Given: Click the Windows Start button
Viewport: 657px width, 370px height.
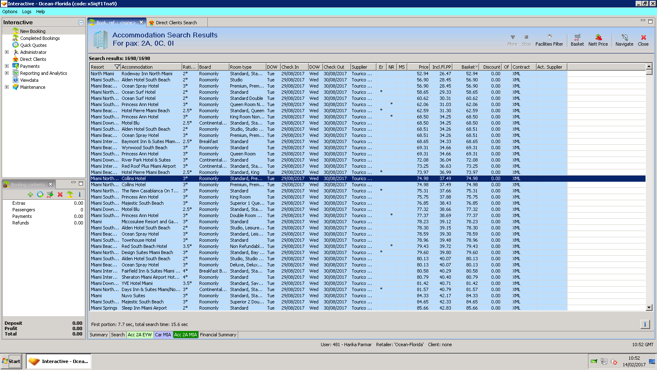Looking at the screenshot, I should [x=11, y=361].
